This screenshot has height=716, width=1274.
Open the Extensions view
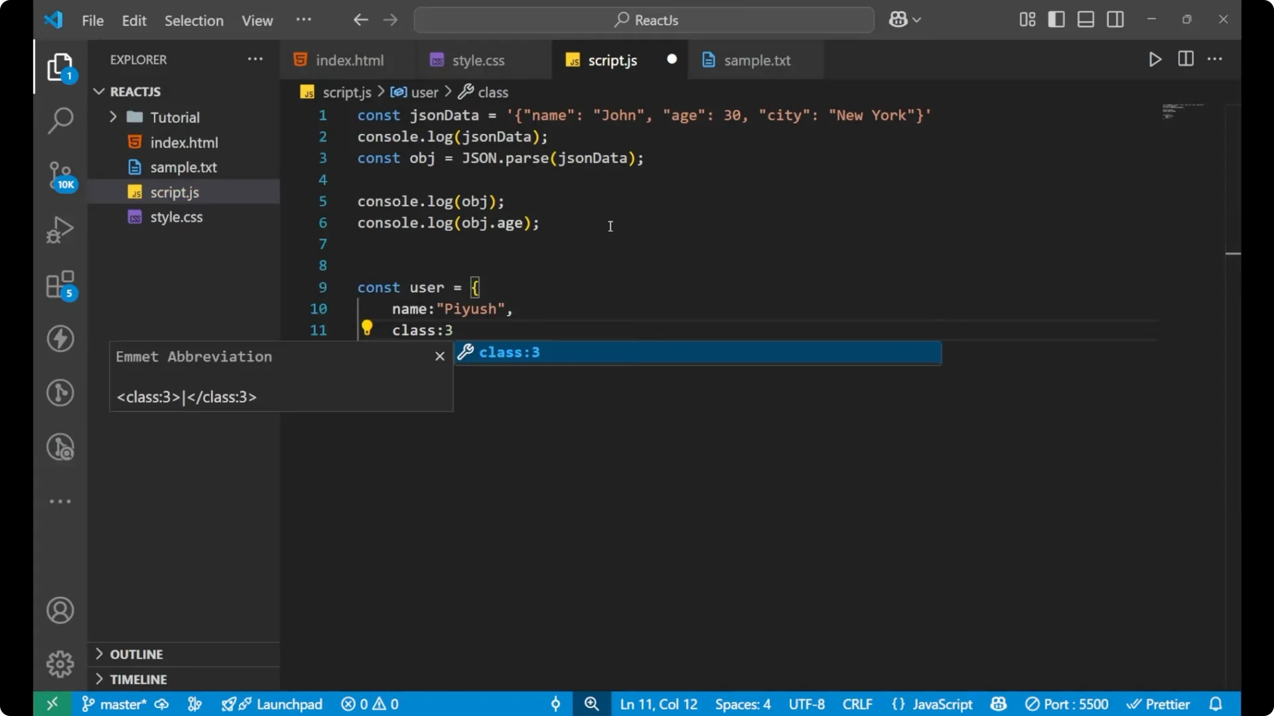coord(60,285)
